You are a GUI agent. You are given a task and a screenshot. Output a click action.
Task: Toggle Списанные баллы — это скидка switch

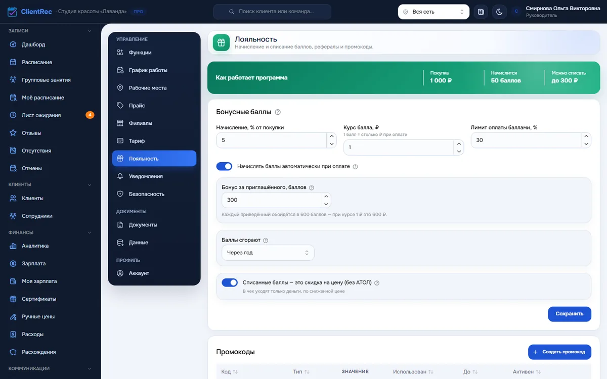click(x=230, y=282)
